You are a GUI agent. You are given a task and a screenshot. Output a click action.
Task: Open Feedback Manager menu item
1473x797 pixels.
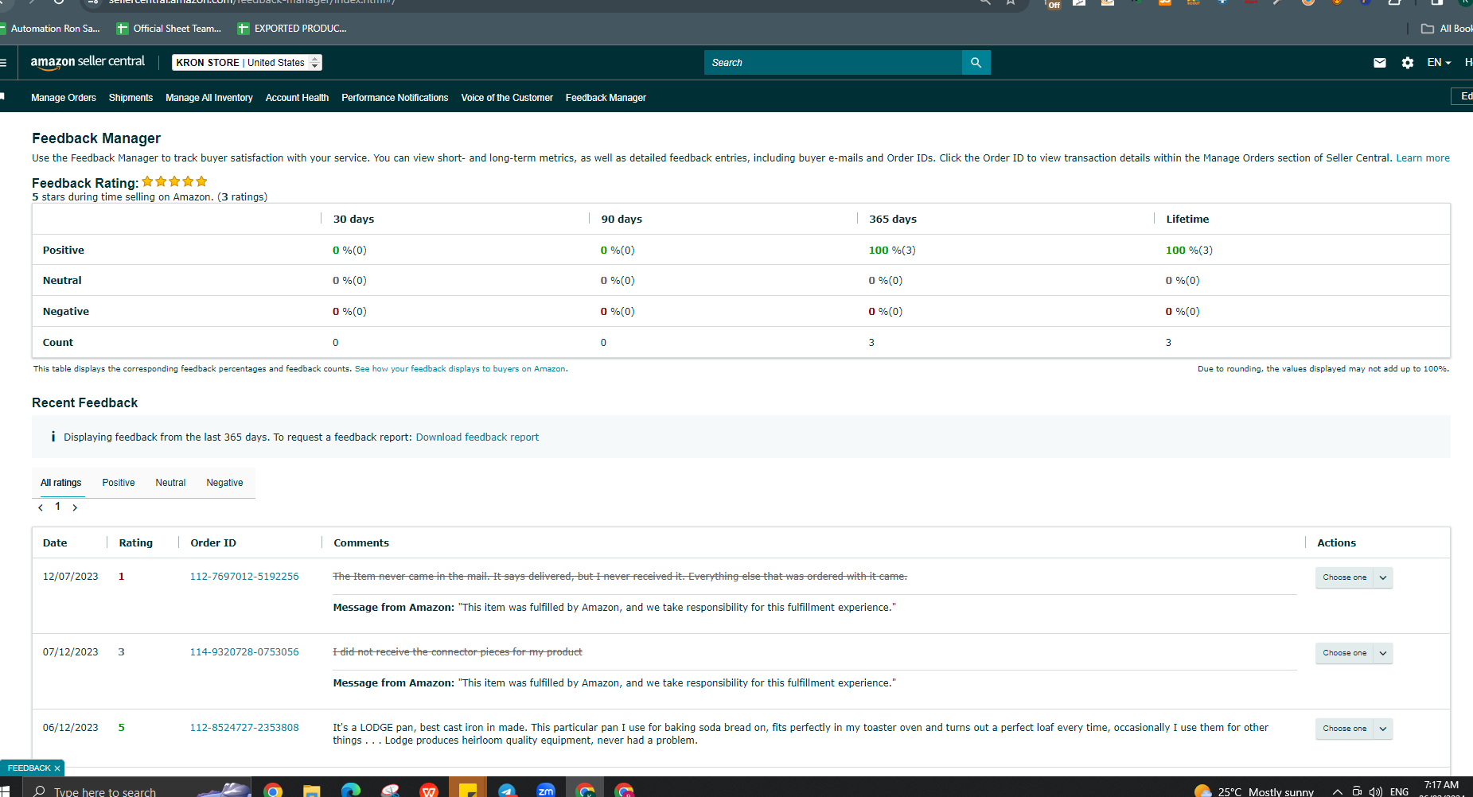606,98
